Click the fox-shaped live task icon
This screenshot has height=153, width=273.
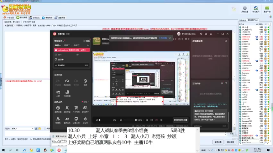point(67,119)
